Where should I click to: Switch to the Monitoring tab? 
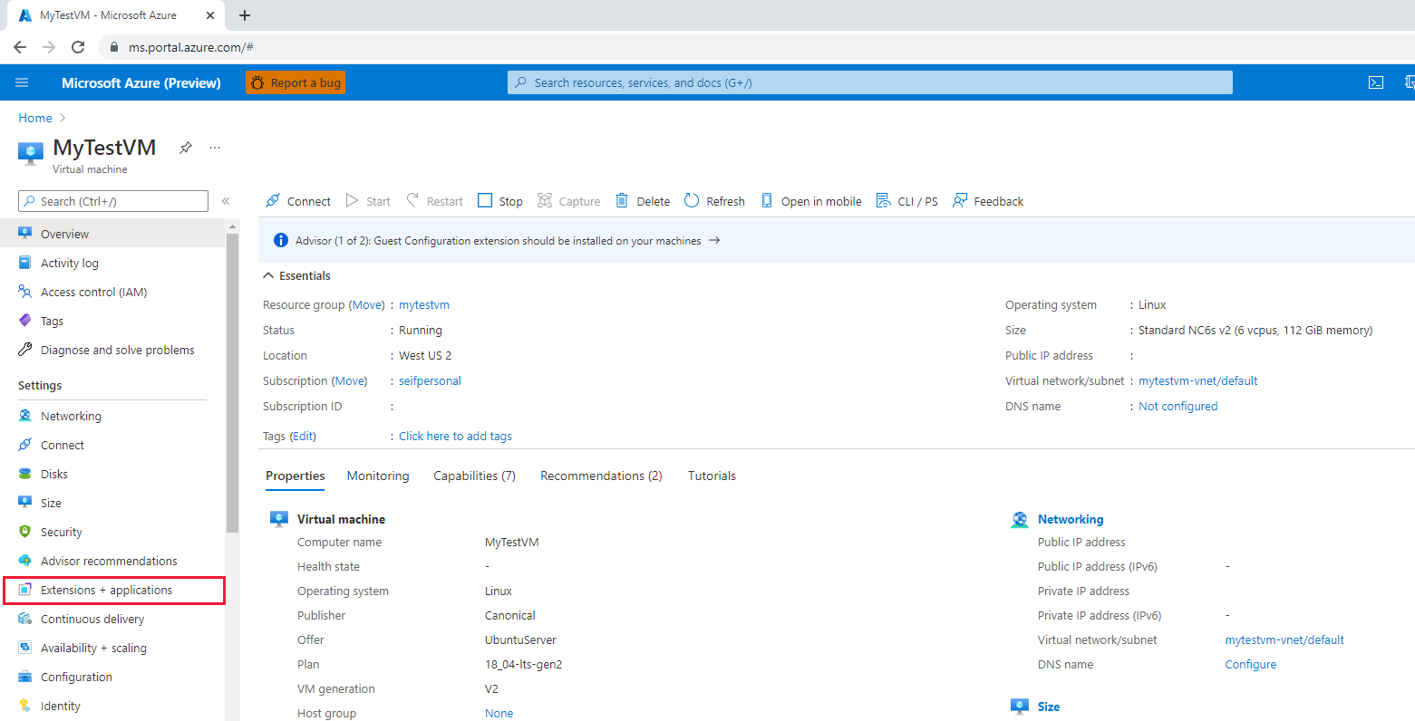pos(378,475)
